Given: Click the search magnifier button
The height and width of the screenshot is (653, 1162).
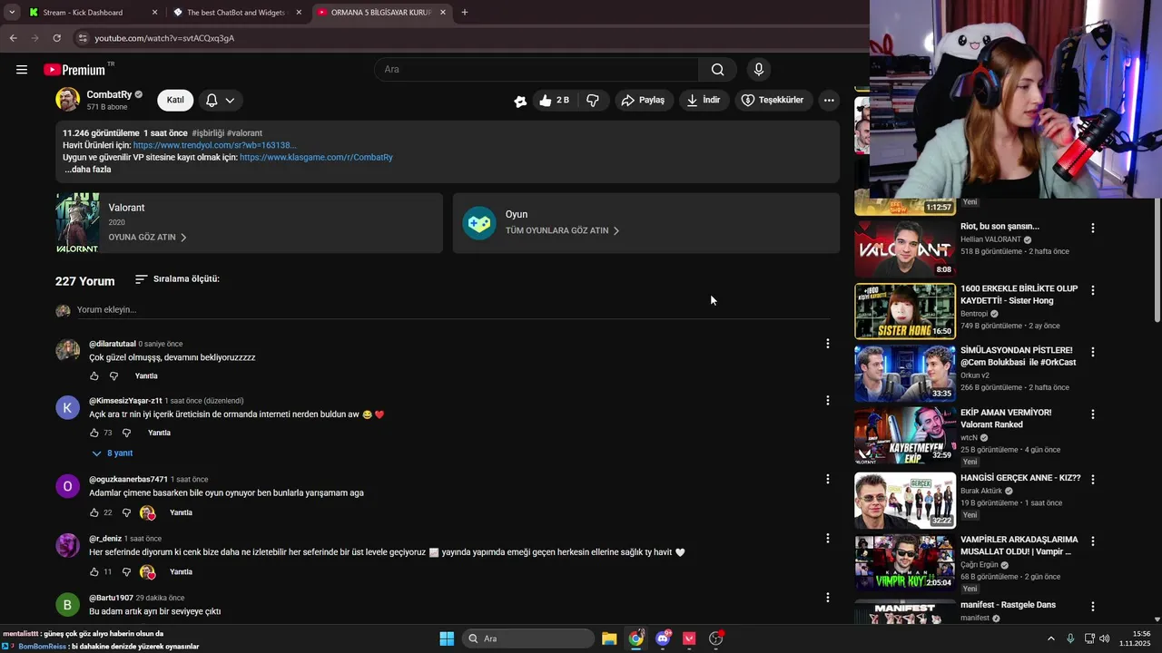Looking at the screenshot, I should 717,70.
